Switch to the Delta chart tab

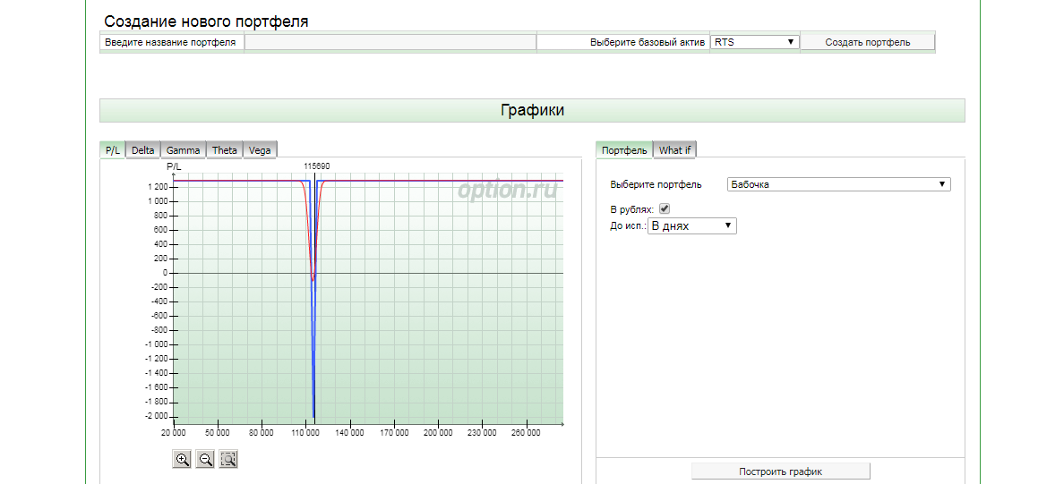coord(143,150)
